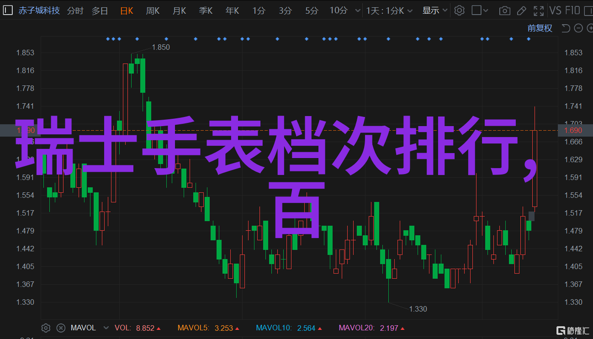Open the MAVOL indicator dropdown
The height and width of the screenshot is (339, 593).
(x=106, y=328)
